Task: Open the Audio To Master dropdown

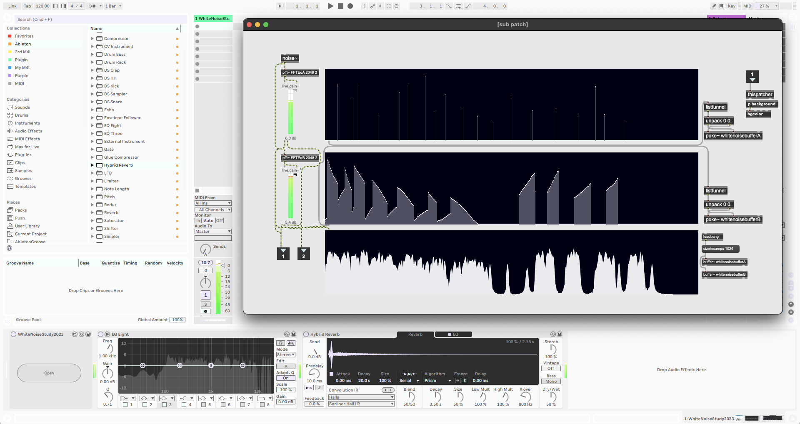Action: pyautogui.click(x=212, y=232)
